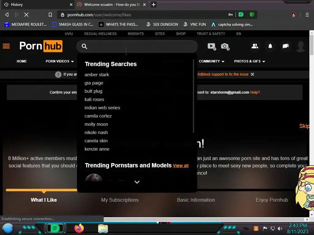Viewport: 314px width, 235px height.
Task: Open File Explorer from the taskbar
Action: [x=103, y=229]
